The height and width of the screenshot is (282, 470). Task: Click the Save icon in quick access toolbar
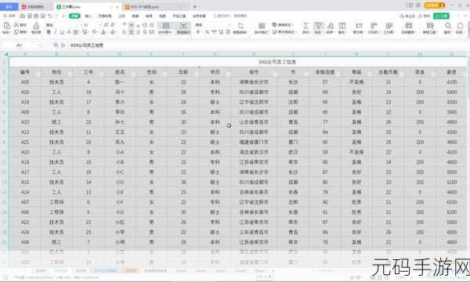(x=23, y=16)
